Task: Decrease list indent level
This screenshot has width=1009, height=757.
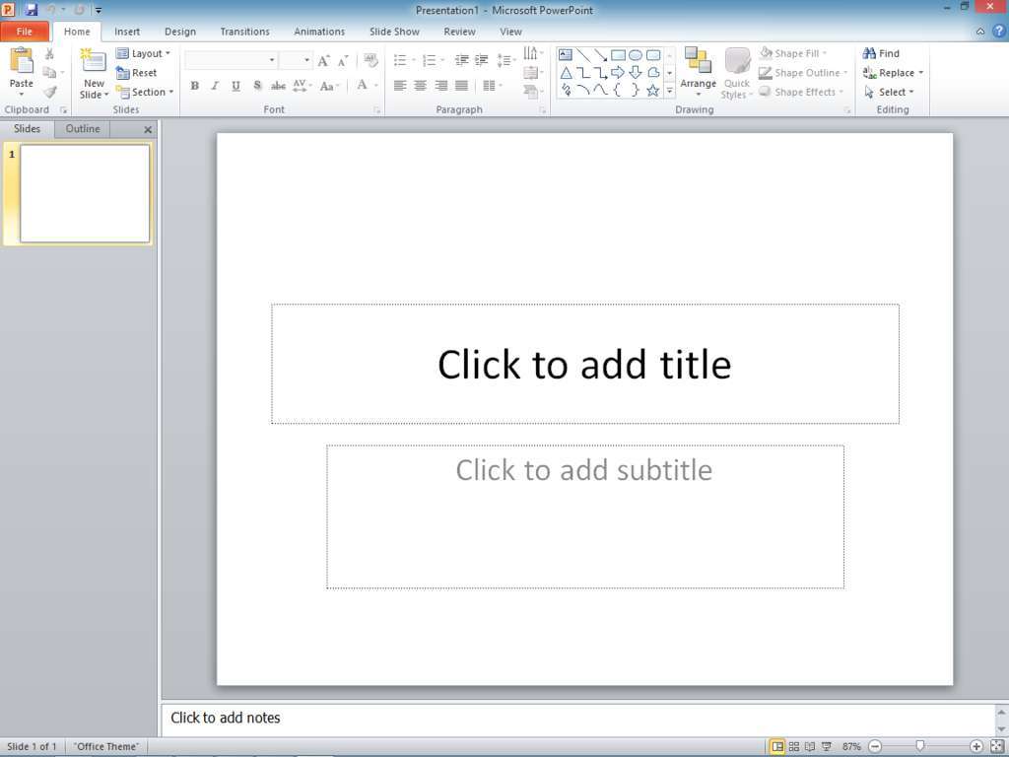Action: tap(461, 60)
